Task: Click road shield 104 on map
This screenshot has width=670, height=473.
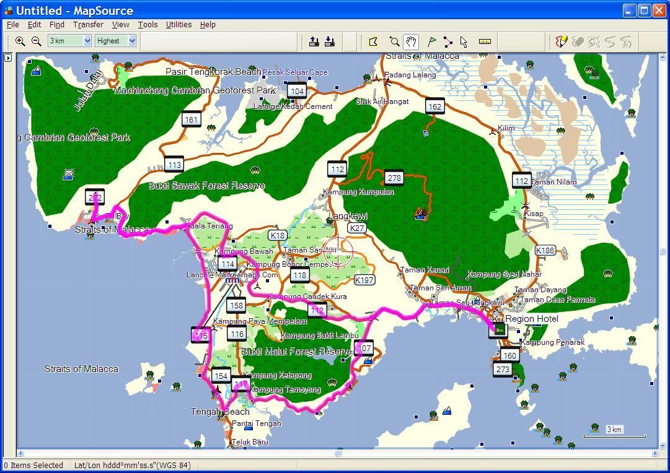Action: click(x=297, y=90)
